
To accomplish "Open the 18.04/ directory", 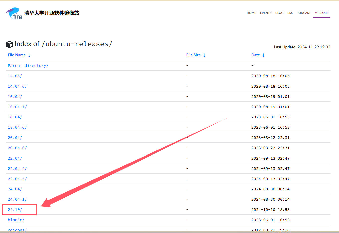I will (15, 117).
